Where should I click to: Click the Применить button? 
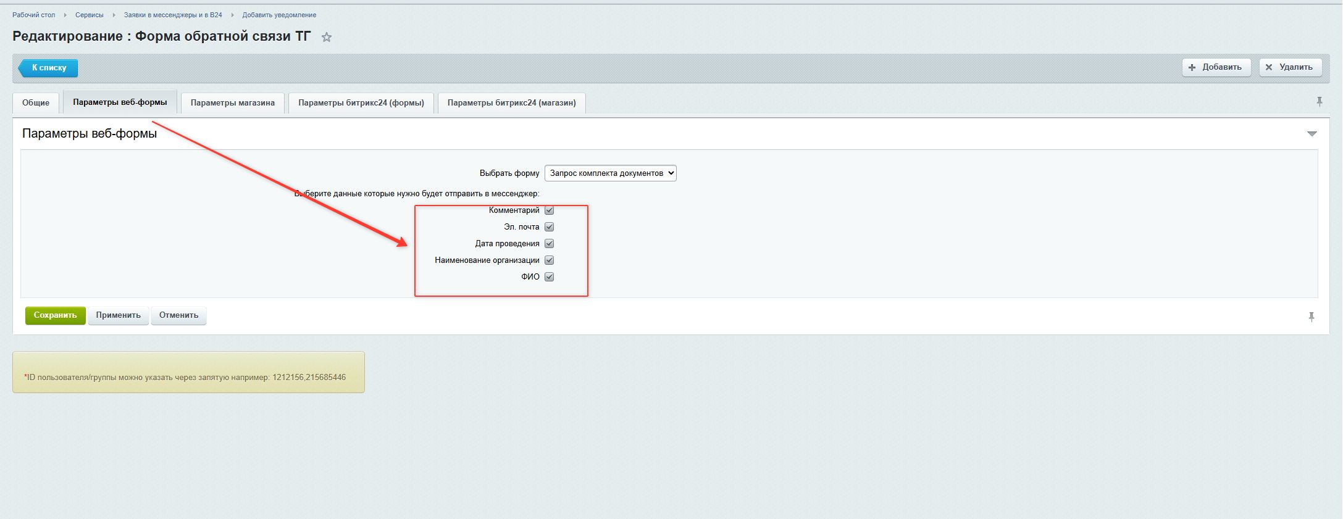pyautogui.click(x=118, y=315)
